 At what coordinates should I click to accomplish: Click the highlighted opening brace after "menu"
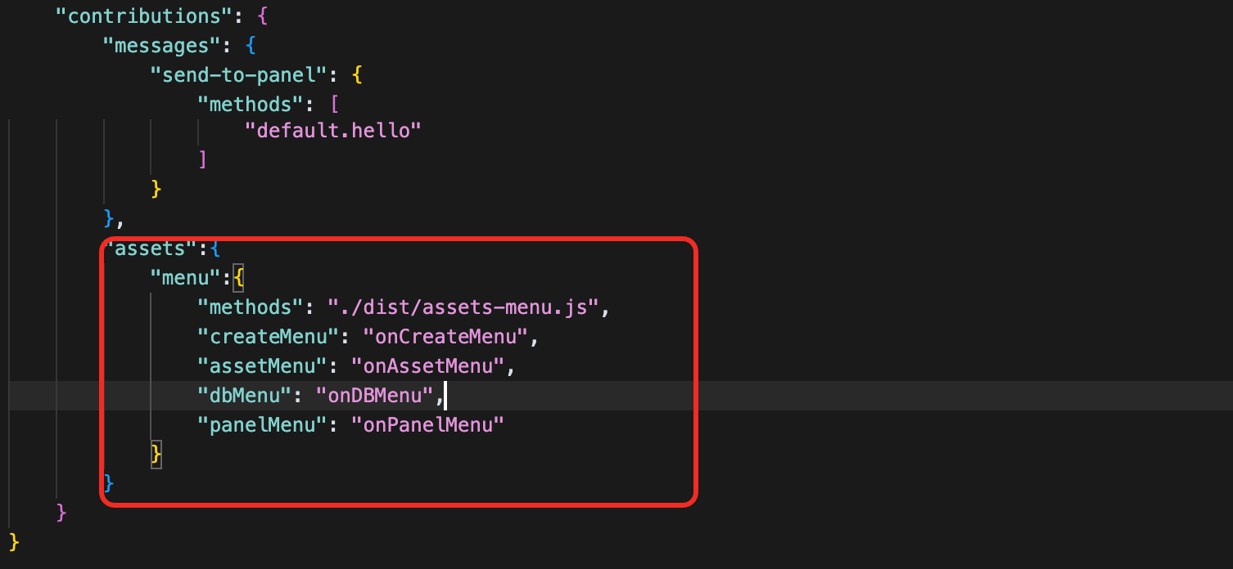pos(238,278)
